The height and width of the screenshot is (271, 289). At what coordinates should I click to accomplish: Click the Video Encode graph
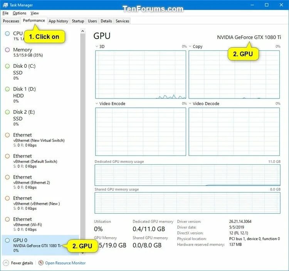(x=141, y=132)
